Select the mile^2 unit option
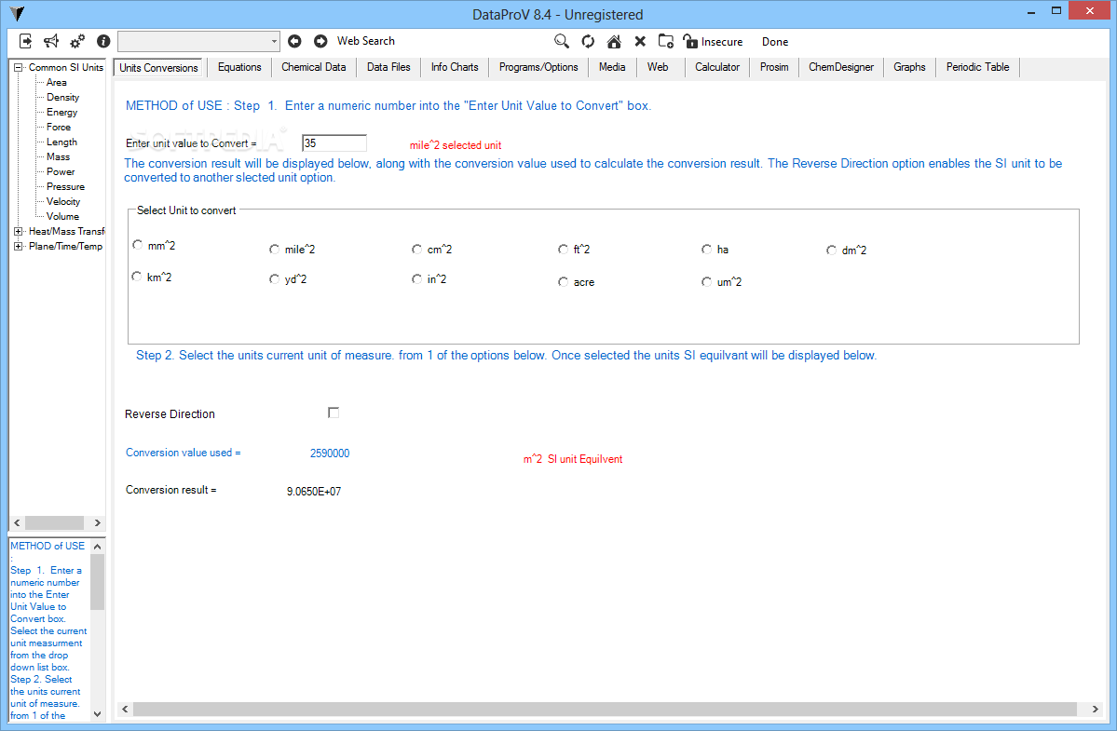The image size is (1117, 731). click(274, 250)
